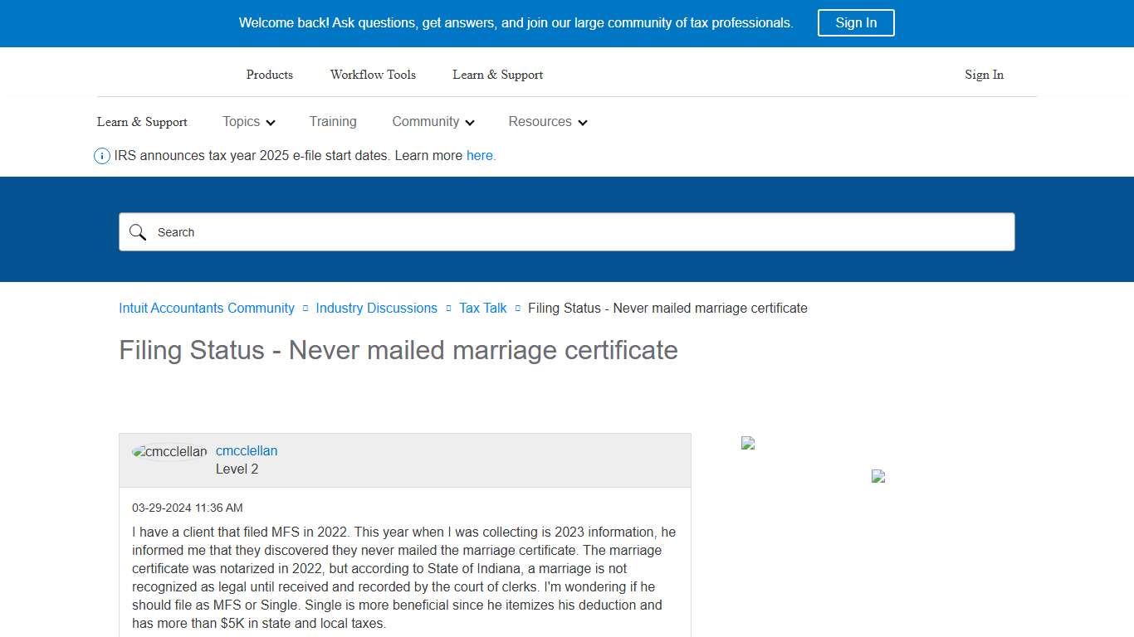Open the Intuit Accountants Community breadcrumb

[x=206, y=308]
